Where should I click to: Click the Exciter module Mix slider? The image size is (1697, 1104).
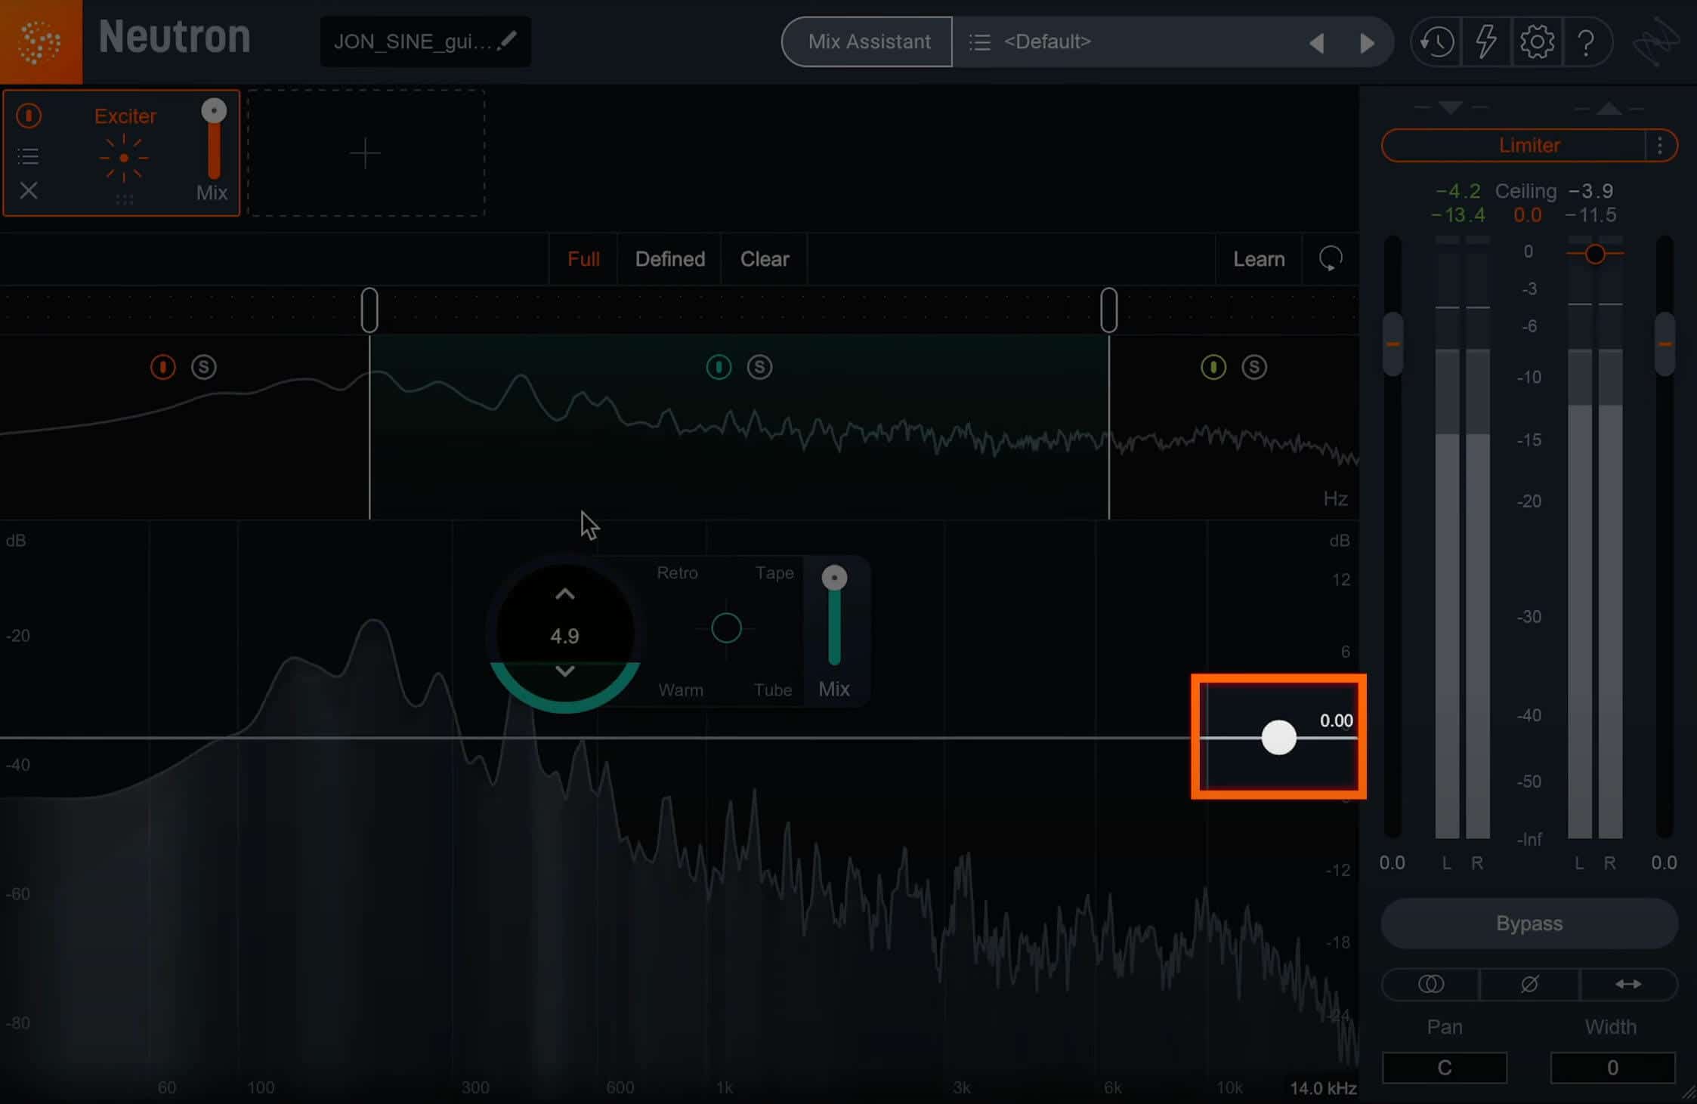214,140
